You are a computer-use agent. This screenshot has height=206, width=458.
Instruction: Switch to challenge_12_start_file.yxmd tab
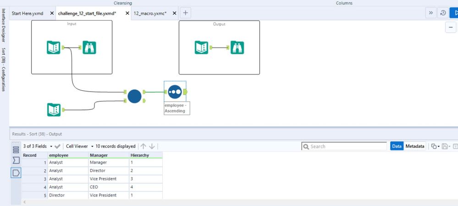coord(87,13)
